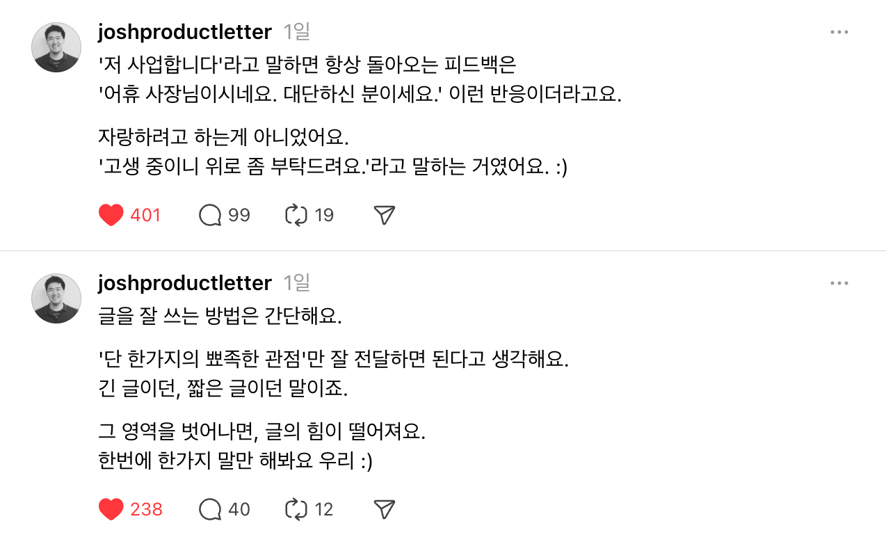
Task: Open replies icon on the 'Ï†Ä ÏÇ¨ÏóÖÌï©ÎãàÎã§' post
Action: click(x=210, y=216)
